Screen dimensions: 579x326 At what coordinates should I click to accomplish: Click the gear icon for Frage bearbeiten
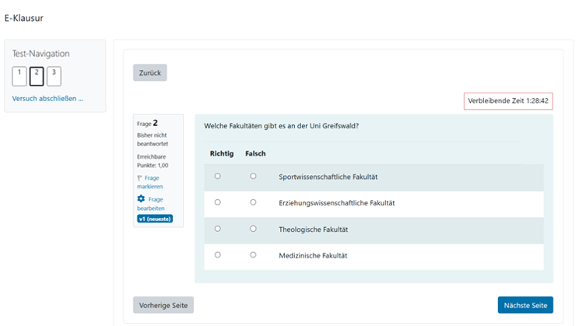point(141,198)
